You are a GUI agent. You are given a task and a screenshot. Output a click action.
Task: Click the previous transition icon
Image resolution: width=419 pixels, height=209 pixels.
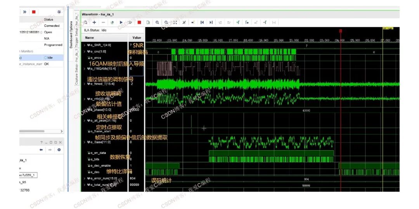[220, 22]
